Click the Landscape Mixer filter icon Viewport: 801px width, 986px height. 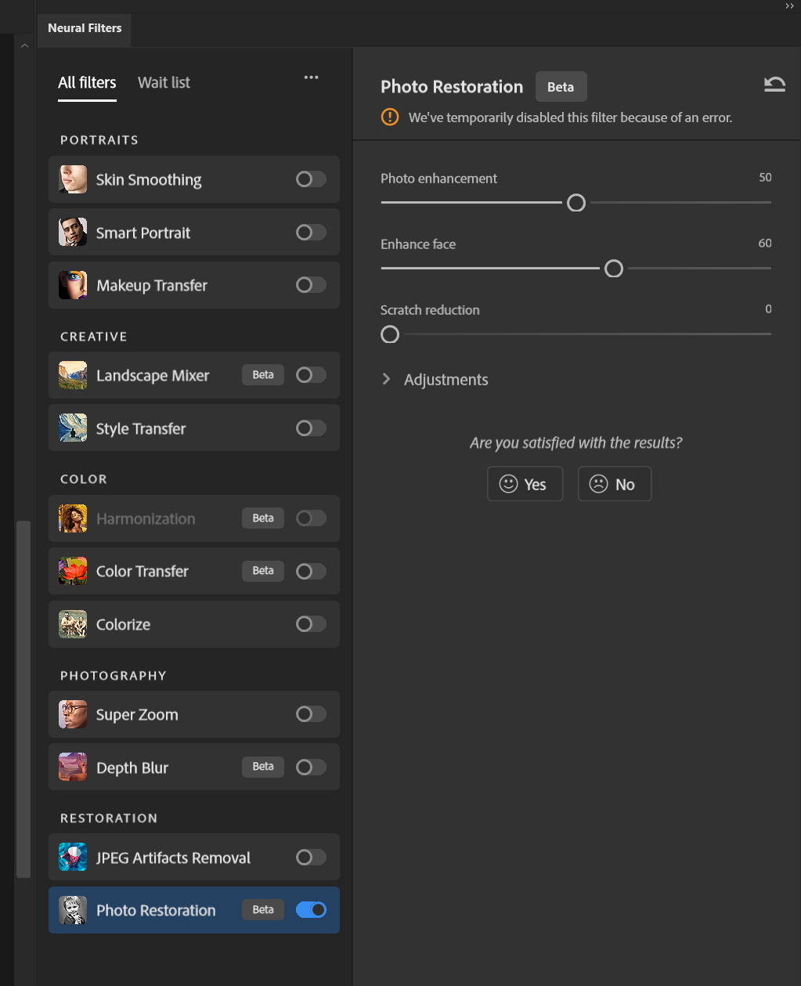pyautogui.click(x=73, y=376)
